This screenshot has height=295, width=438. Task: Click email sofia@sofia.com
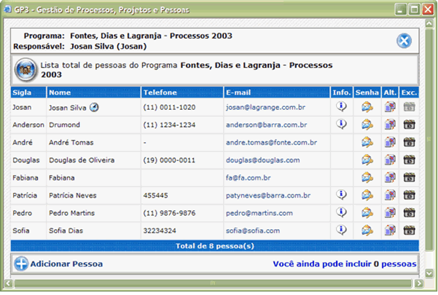point(252,230)
